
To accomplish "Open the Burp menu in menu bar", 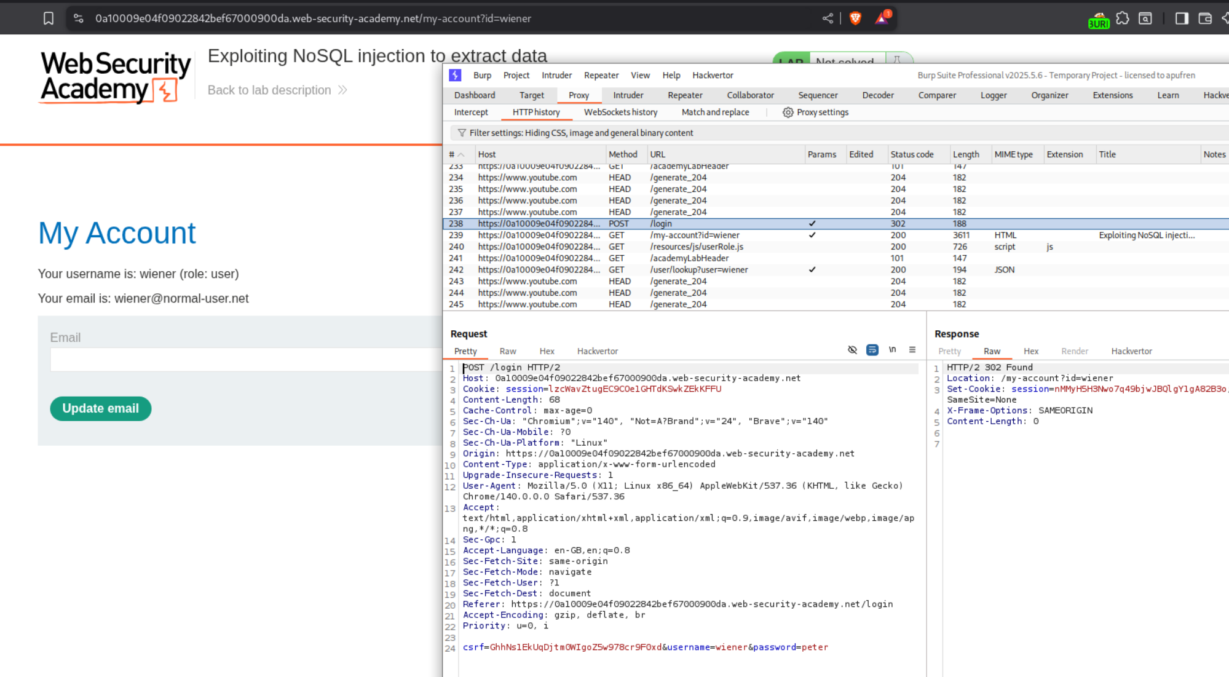I will [482, 75].
